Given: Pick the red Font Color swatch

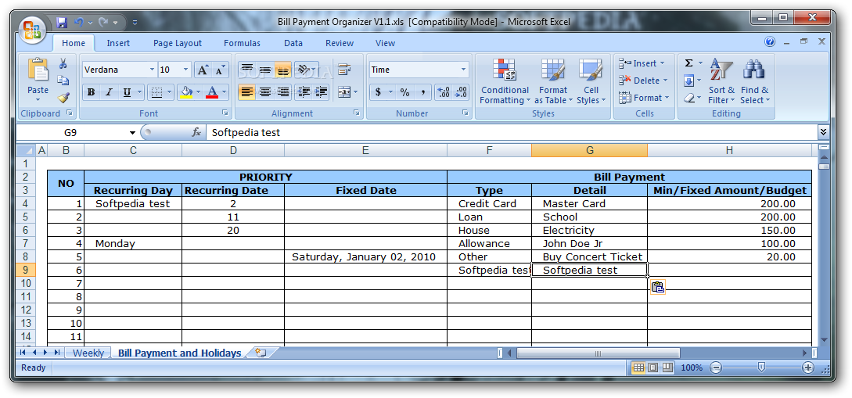Looking at the screenshot, I should click(x=212, y=92).
